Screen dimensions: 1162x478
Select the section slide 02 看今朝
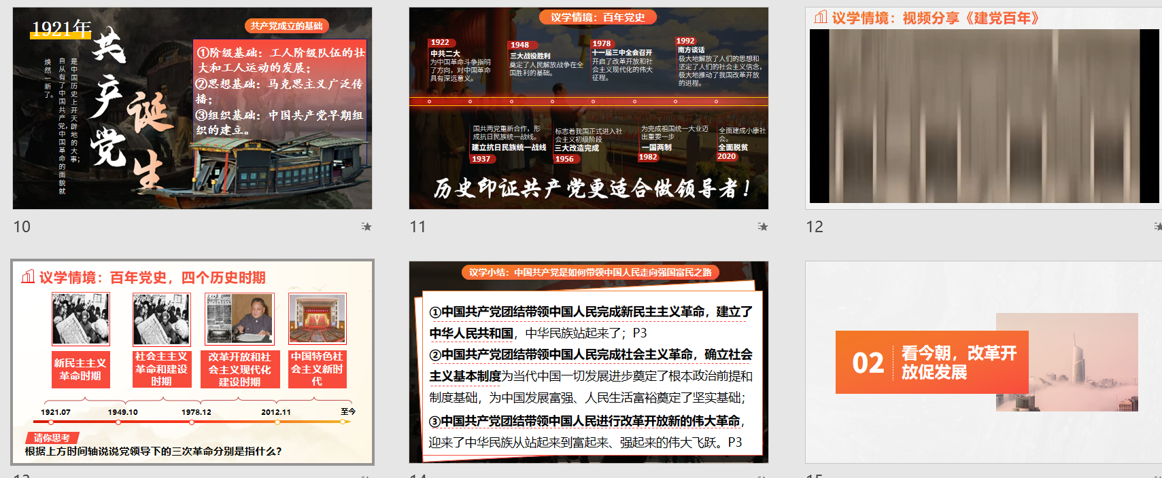coord(983,363)
